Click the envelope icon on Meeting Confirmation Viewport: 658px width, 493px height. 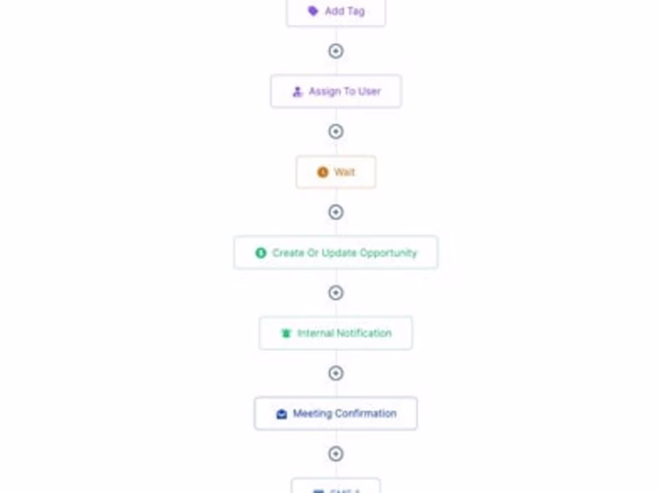pos(282,413)
